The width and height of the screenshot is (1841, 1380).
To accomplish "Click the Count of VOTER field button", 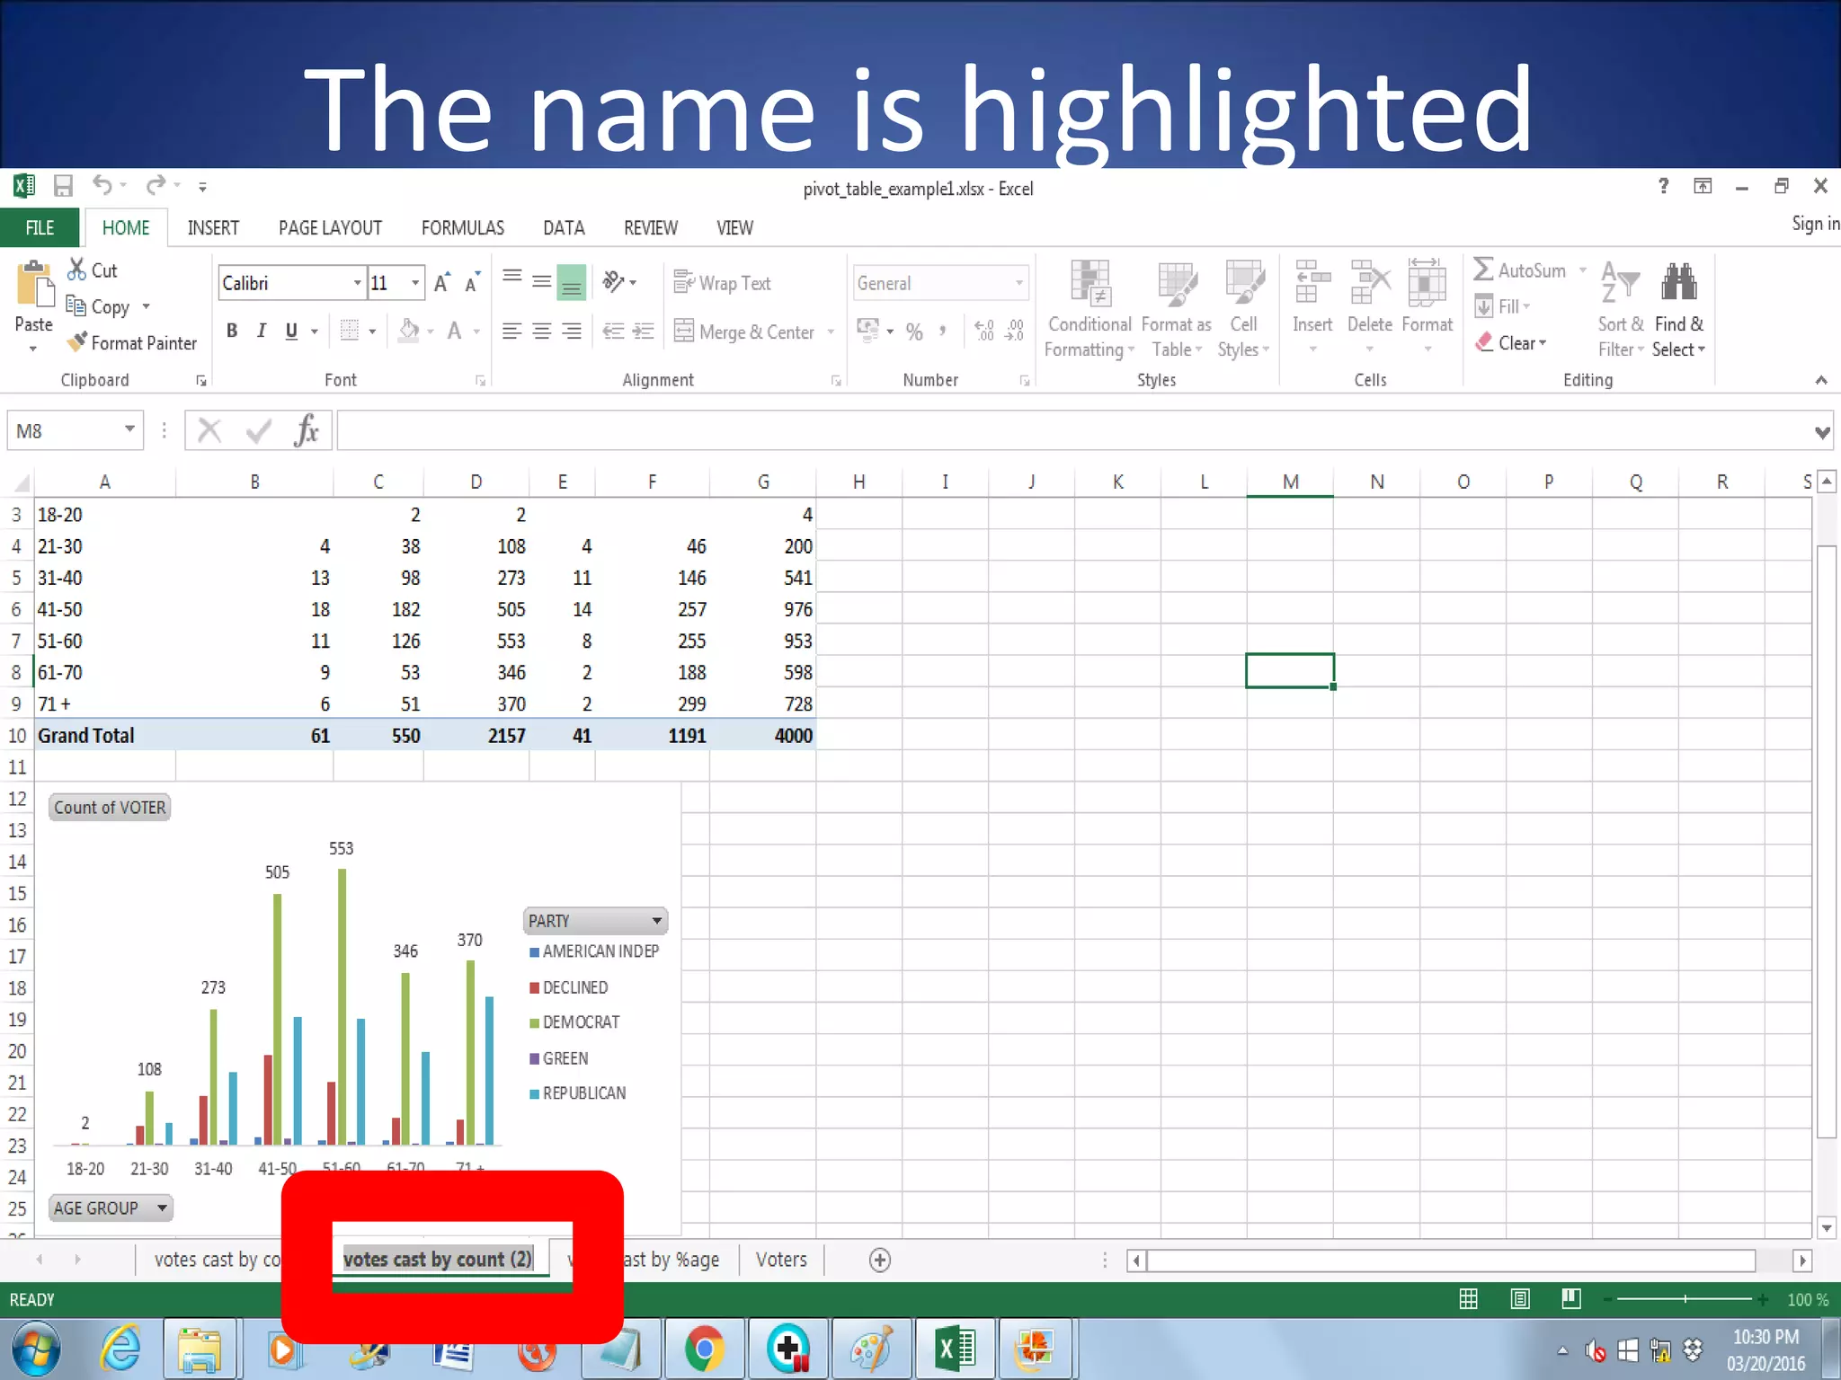I will tap(110, 807).
